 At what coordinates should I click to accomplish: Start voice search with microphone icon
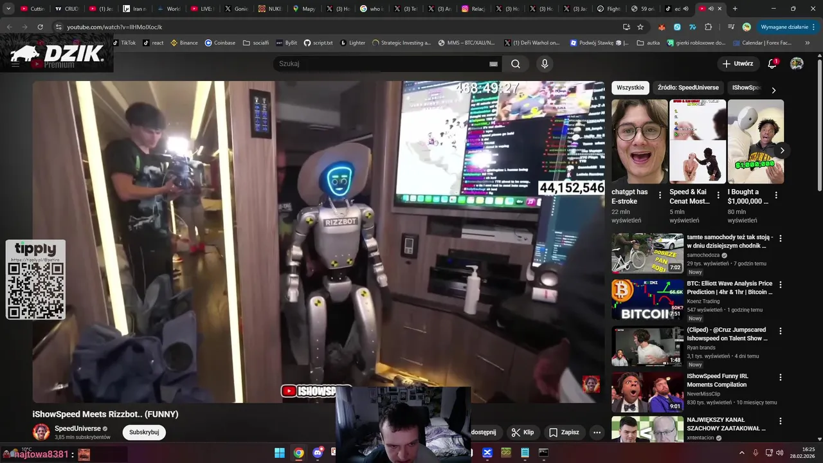[x=545, y=64]
